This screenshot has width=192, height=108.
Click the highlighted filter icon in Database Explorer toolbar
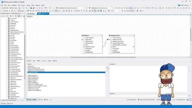tap(19, 16)
